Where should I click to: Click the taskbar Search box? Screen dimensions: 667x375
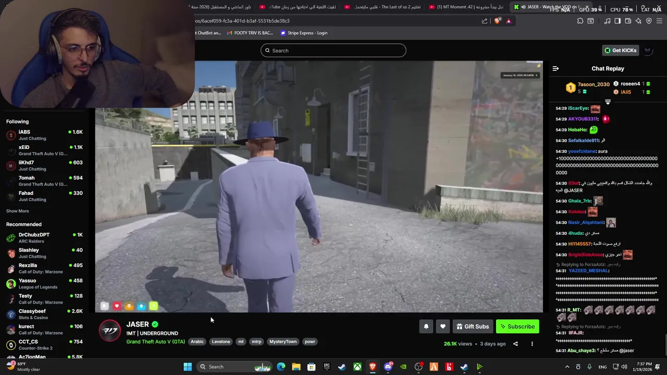(x=234, y=367)
